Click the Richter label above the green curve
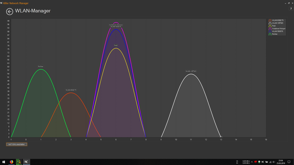The width and height of the screenshot is (294, 165). click(41, 67)
